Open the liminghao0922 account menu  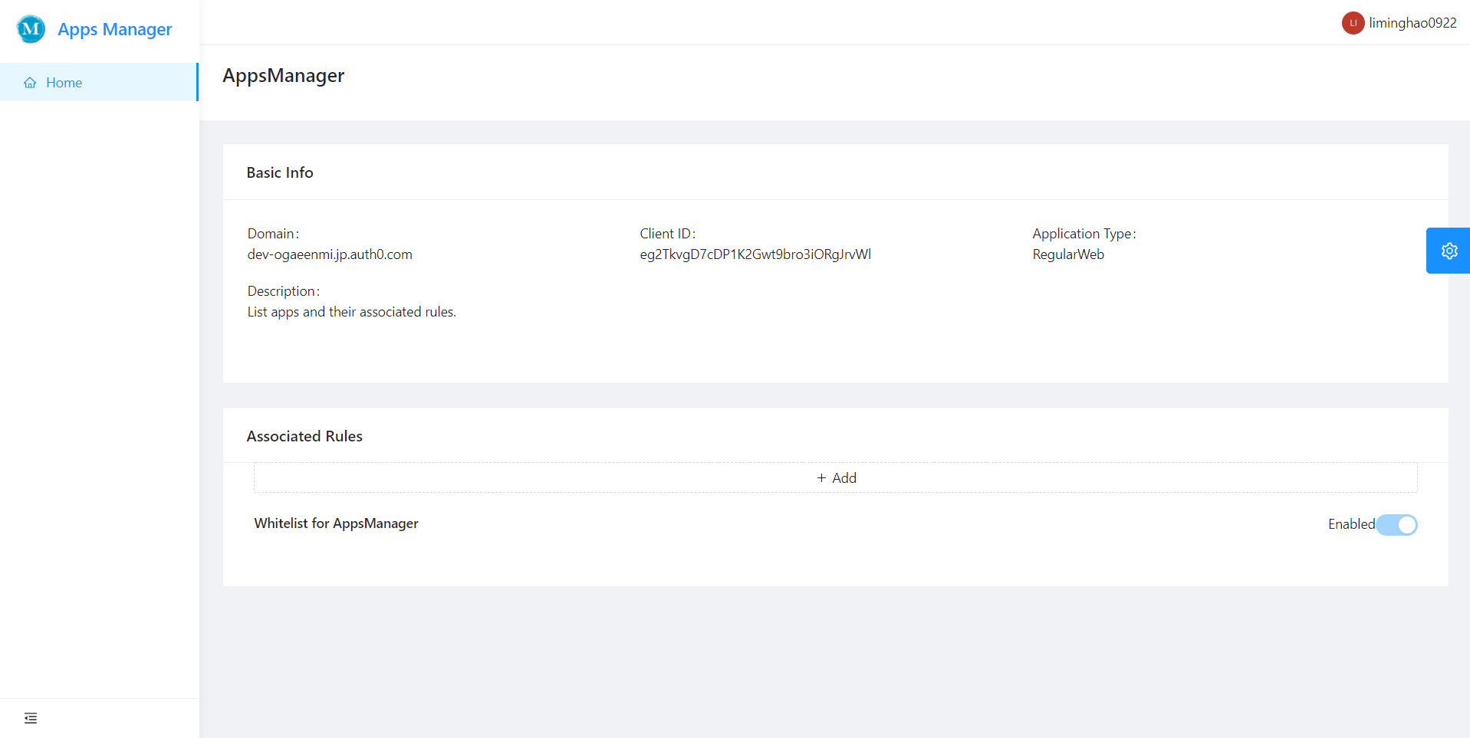click(x=1399, y=23)
